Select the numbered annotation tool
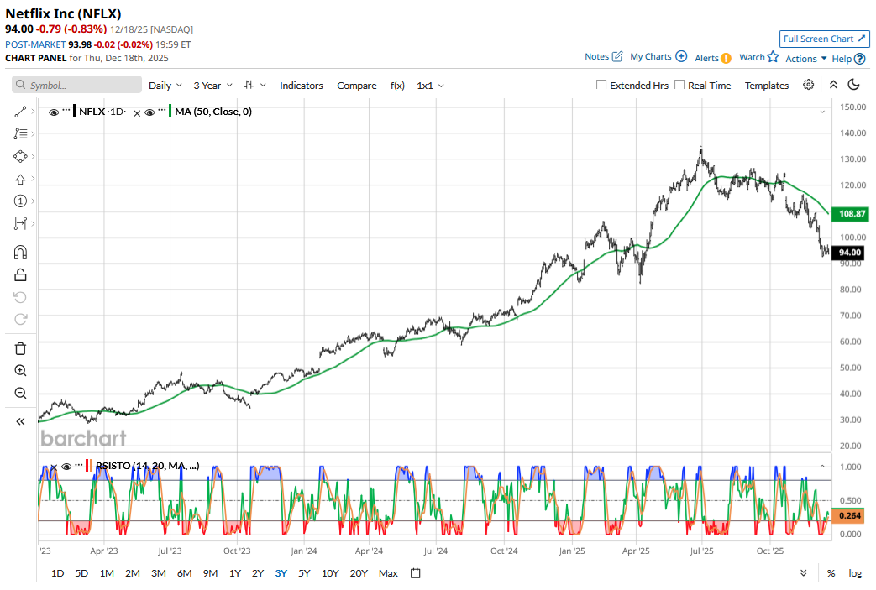Viewport: 876px width, 590px height. pyautogui.click(x=20, y=201)
